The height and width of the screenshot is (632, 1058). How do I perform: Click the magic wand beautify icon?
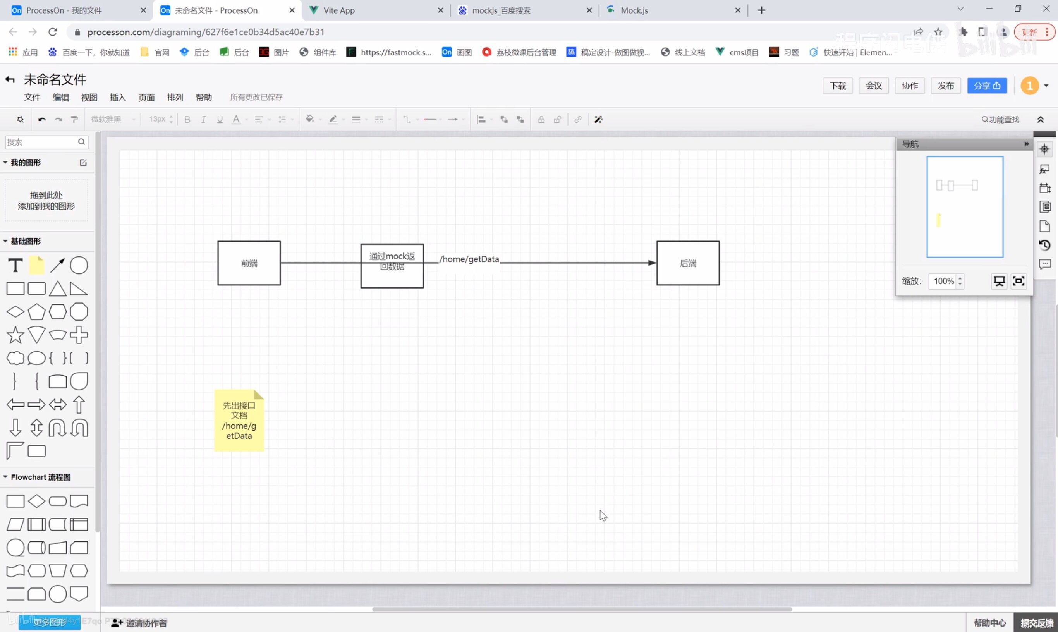coord(598,120)
